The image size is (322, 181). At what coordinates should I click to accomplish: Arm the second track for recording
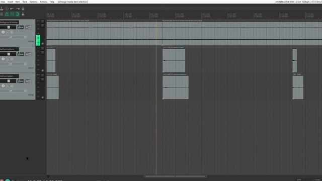(x=3, y=59)
